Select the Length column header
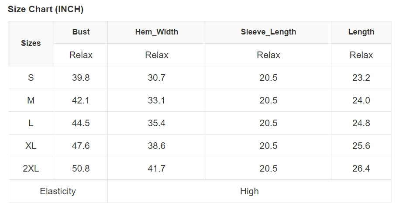 pos(361,32)
